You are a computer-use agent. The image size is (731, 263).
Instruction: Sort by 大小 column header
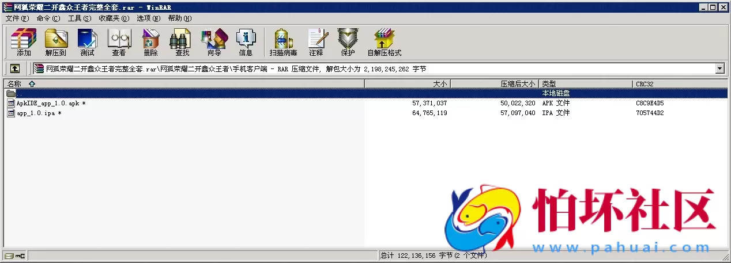(x=408, y=84)
